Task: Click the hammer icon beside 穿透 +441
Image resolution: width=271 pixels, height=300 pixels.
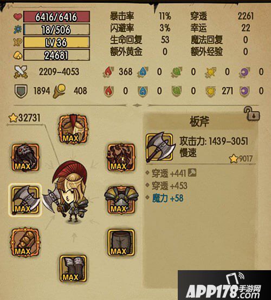Action: click(x=192, y=173)
